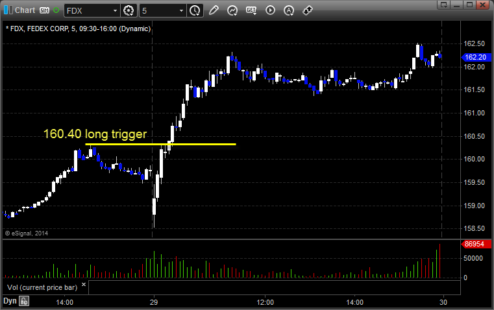Click the 162.50 price axis label
The image size is (494, 310).
click(474, 43)
